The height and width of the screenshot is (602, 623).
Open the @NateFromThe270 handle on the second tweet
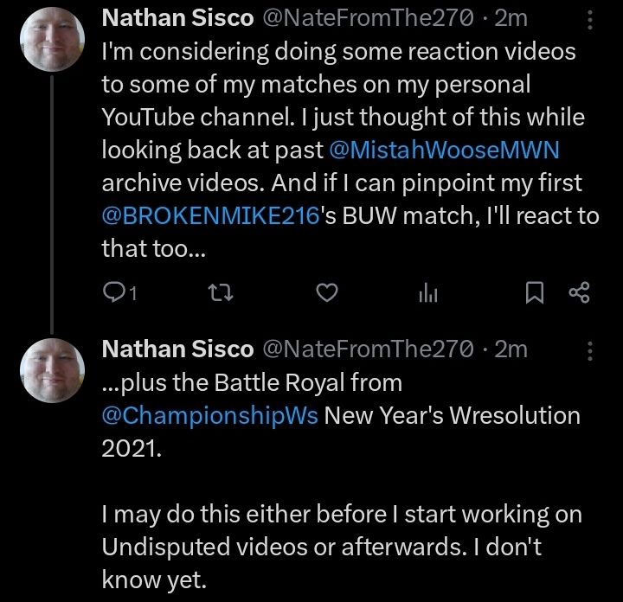pyautogui.click(x=367, y=349)
